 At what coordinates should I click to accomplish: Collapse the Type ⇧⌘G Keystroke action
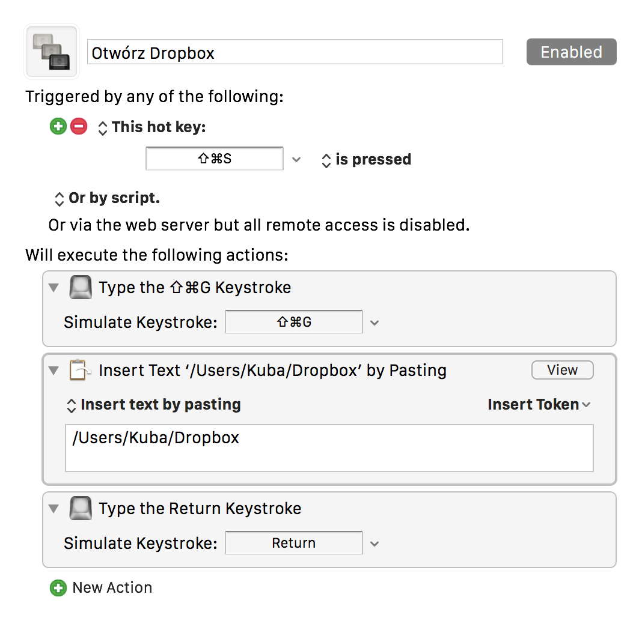pos(54,288)
